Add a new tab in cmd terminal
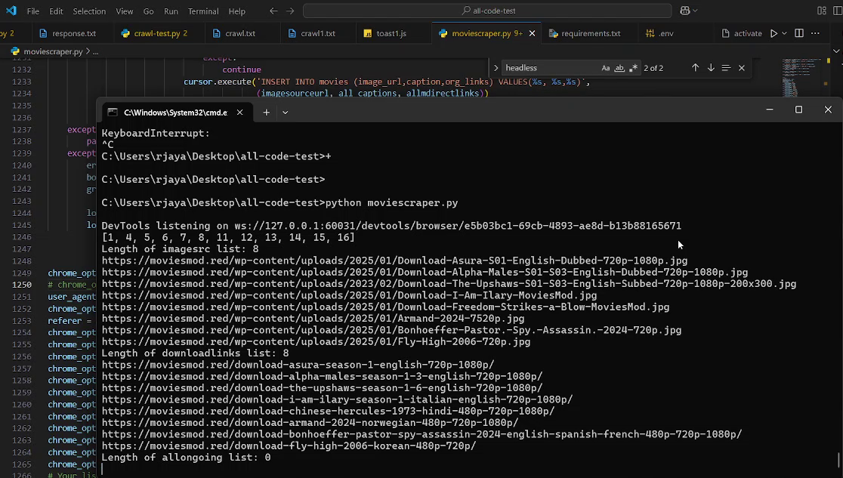 point(266,112)
